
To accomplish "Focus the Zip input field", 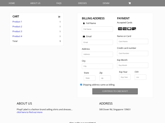I will (105, 78).
